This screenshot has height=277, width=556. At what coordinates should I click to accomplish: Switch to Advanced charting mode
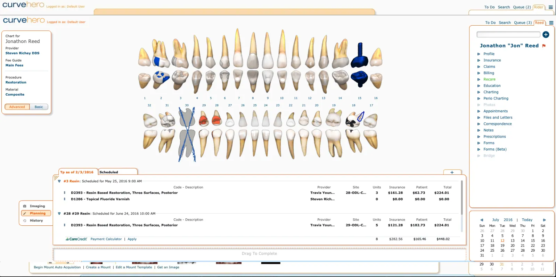point(17,107)
